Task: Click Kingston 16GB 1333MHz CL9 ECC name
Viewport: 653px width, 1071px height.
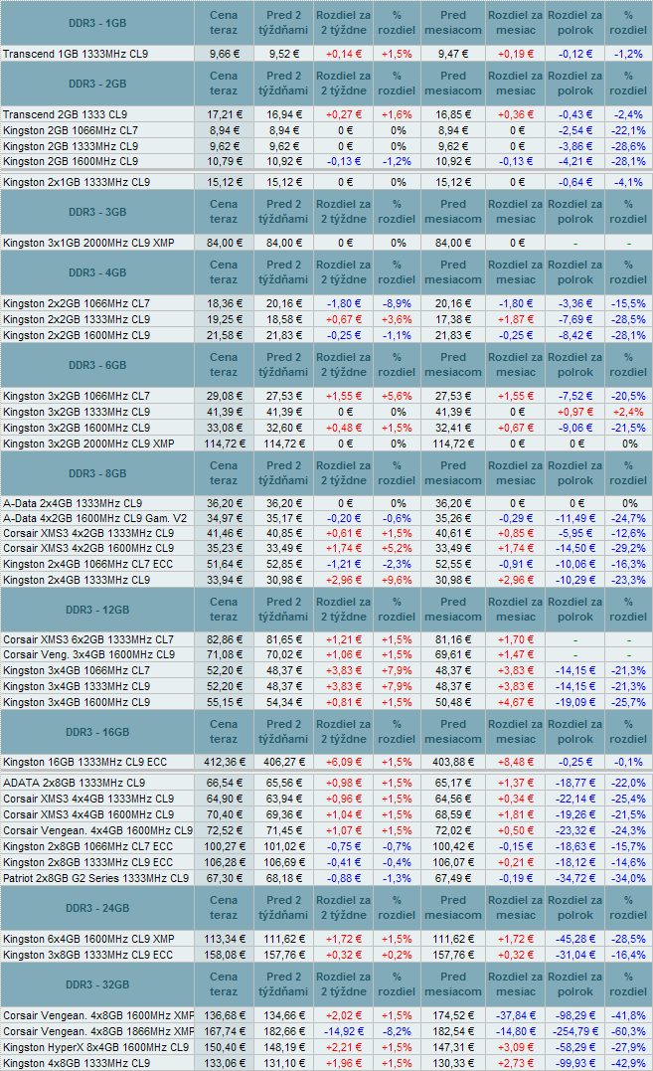Action: [85, 763]
